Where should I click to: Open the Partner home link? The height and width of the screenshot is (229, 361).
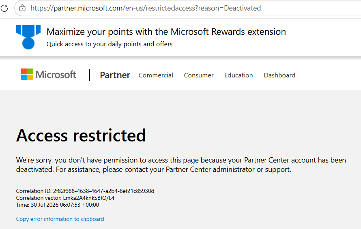pos(115,75)
